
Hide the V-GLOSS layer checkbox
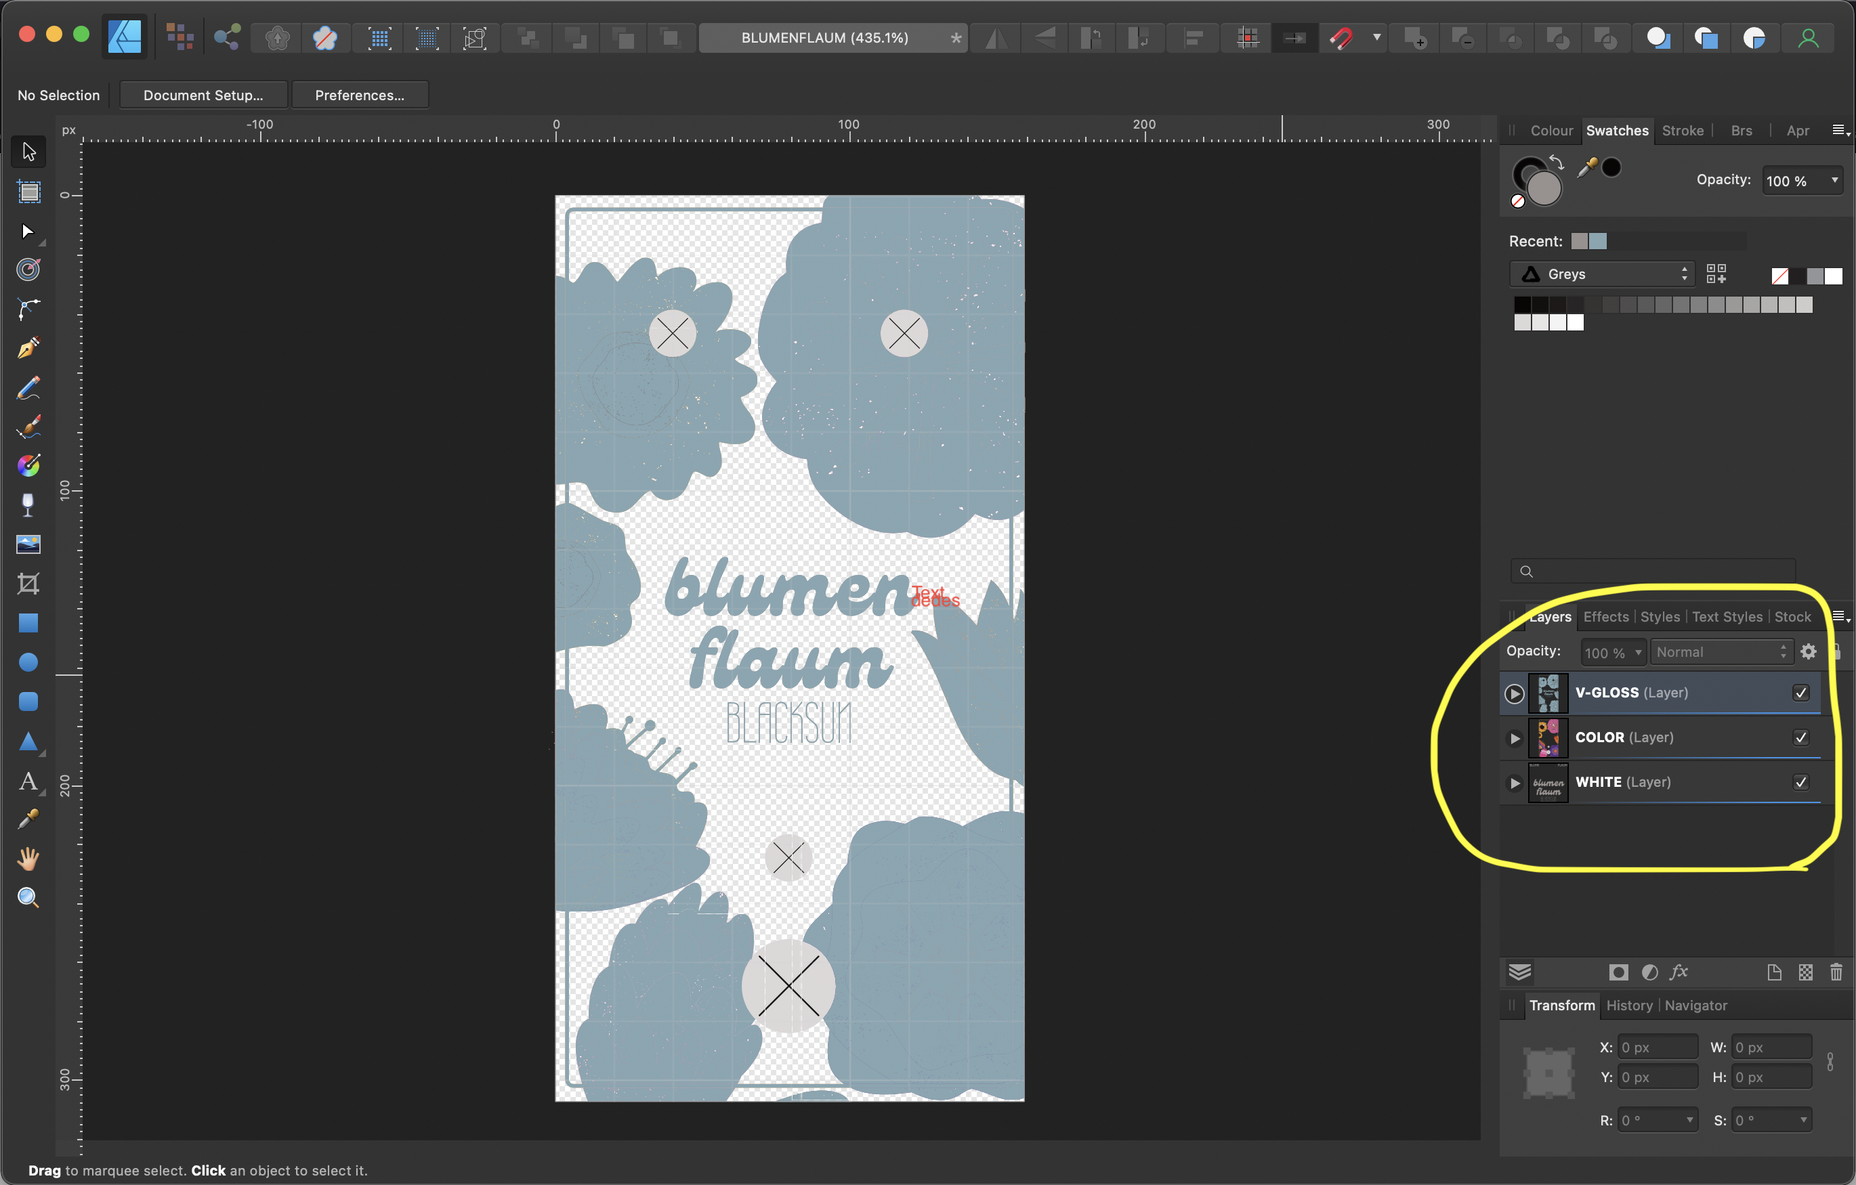pyautogui.click(x=1800, y=693)
